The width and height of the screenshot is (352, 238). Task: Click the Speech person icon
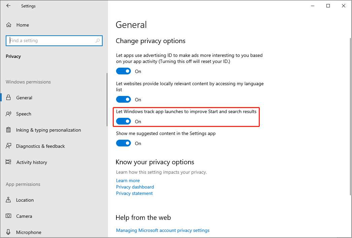[x=8, y=114]
